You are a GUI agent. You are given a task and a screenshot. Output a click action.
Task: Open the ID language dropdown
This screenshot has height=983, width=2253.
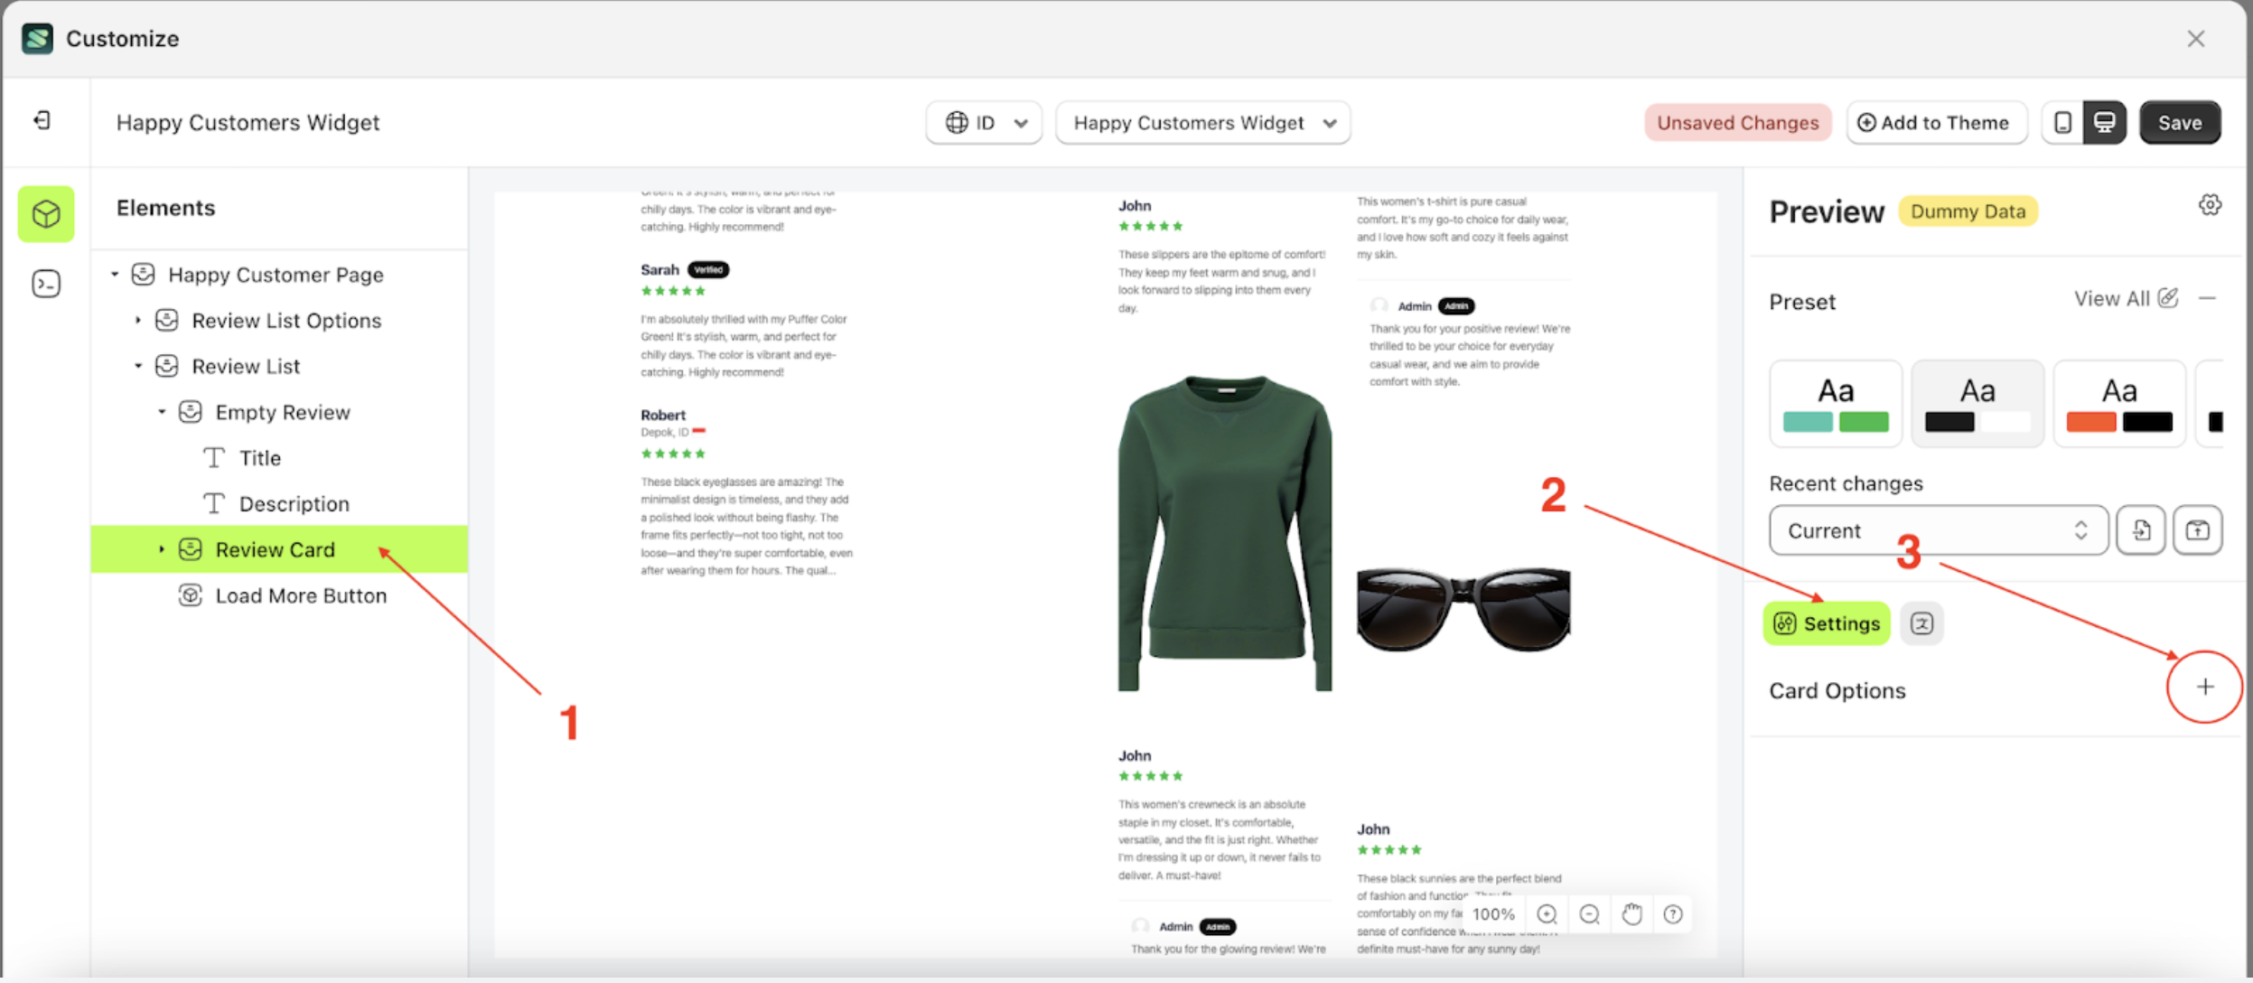click(x=985, y=123)
